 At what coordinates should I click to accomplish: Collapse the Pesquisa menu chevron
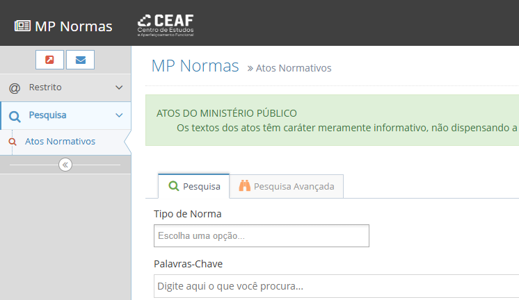click(x=119, y=115)
